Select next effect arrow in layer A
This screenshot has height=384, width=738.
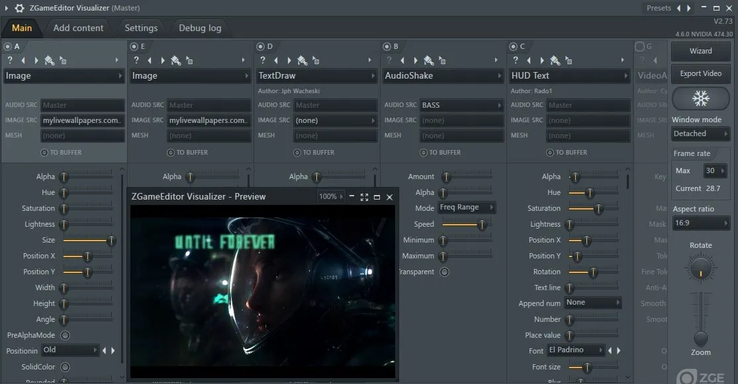[36, 60]
